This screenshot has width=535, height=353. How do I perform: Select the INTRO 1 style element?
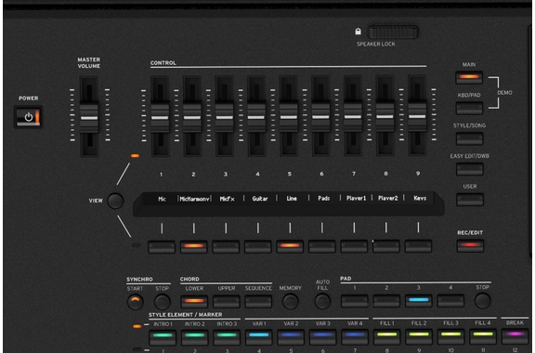(163, 336)
